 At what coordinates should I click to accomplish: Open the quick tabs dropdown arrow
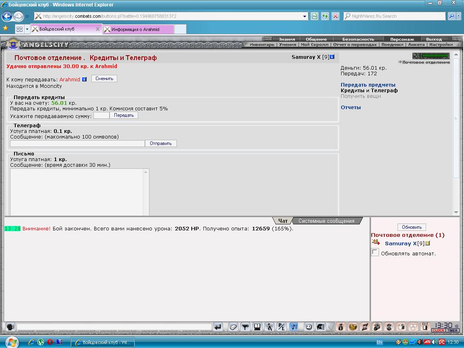pyautogui.click(x=27, y=29)
